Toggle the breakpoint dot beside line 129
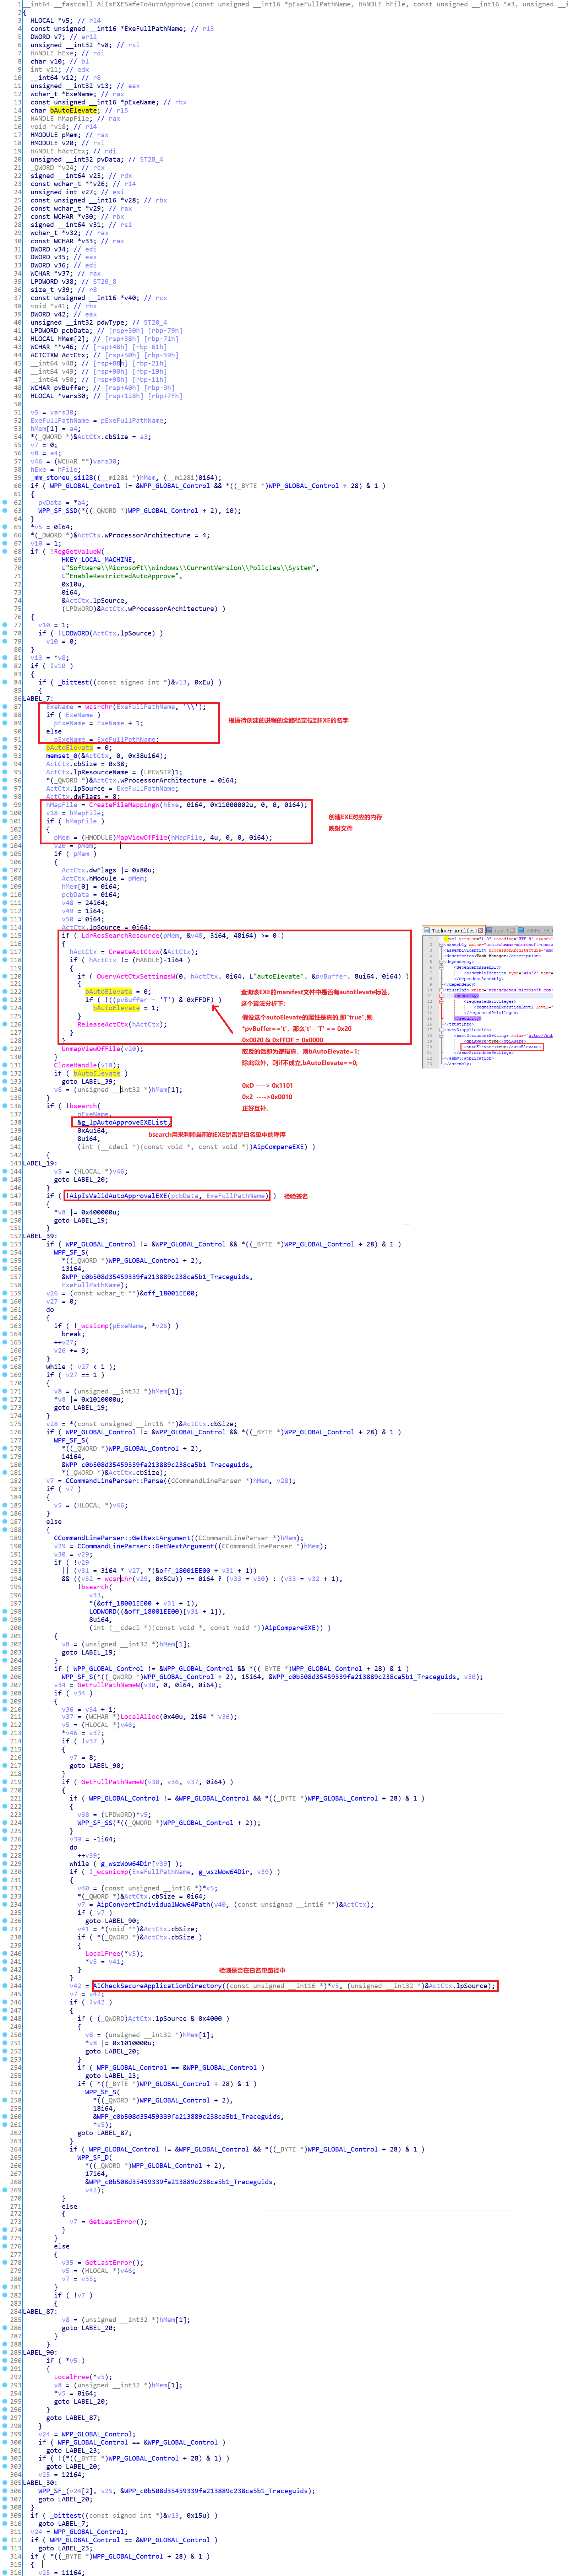 [5, 1049]
